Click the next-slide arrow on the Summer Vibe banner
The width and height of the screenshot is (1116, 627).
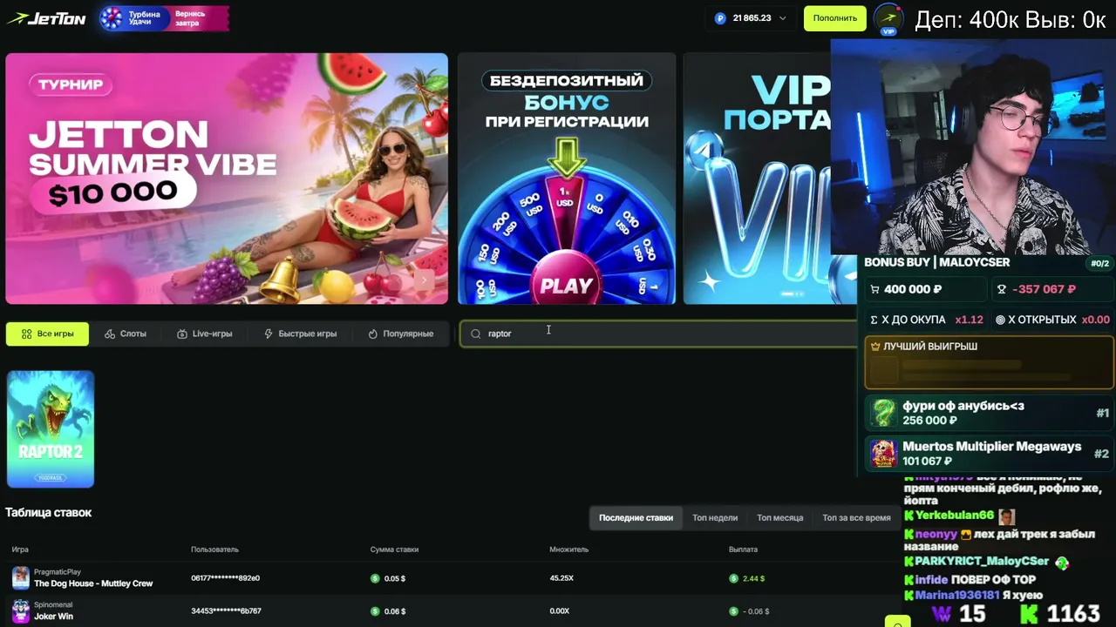pos(425,280)
